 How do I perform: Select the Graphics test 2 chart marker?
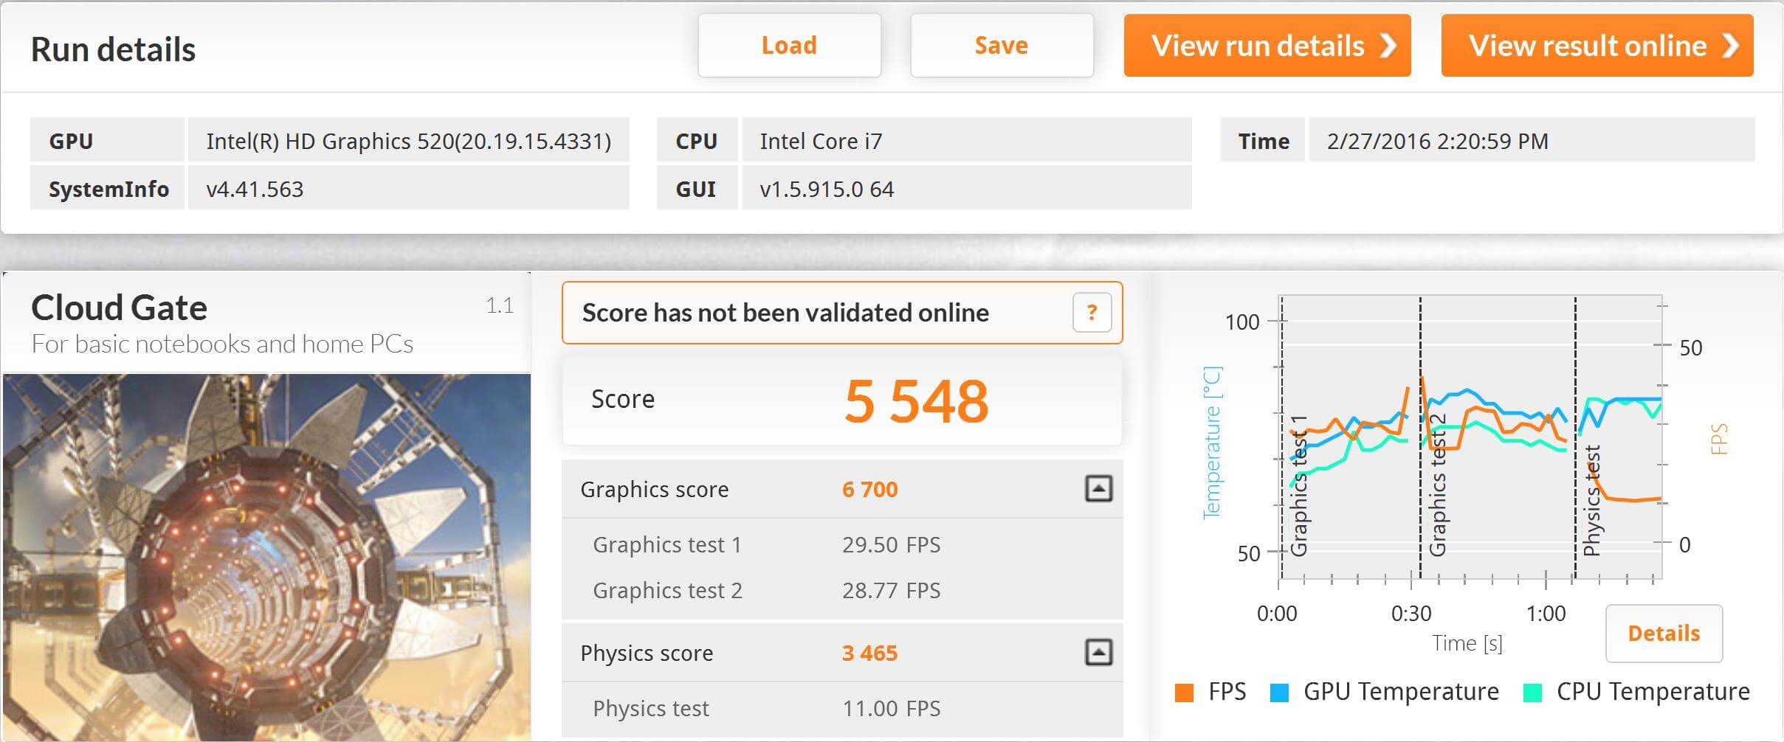(x=1437, y=485)
